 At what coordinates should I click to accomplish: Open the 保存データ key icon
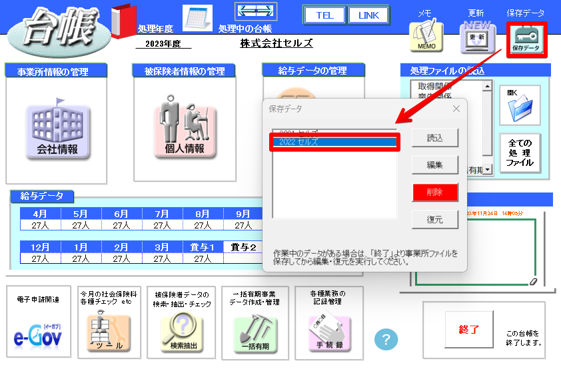coord(526,39)
